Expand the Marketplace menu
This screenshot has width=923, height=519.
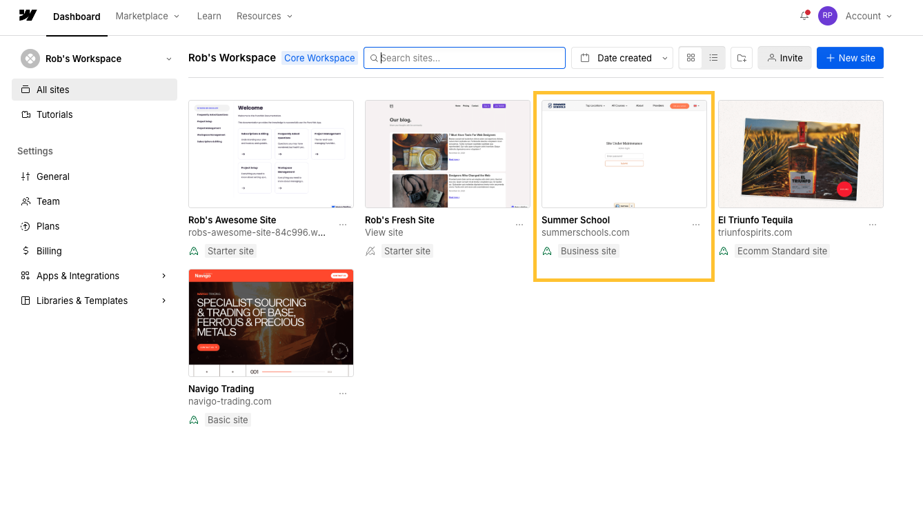[148, 16]
